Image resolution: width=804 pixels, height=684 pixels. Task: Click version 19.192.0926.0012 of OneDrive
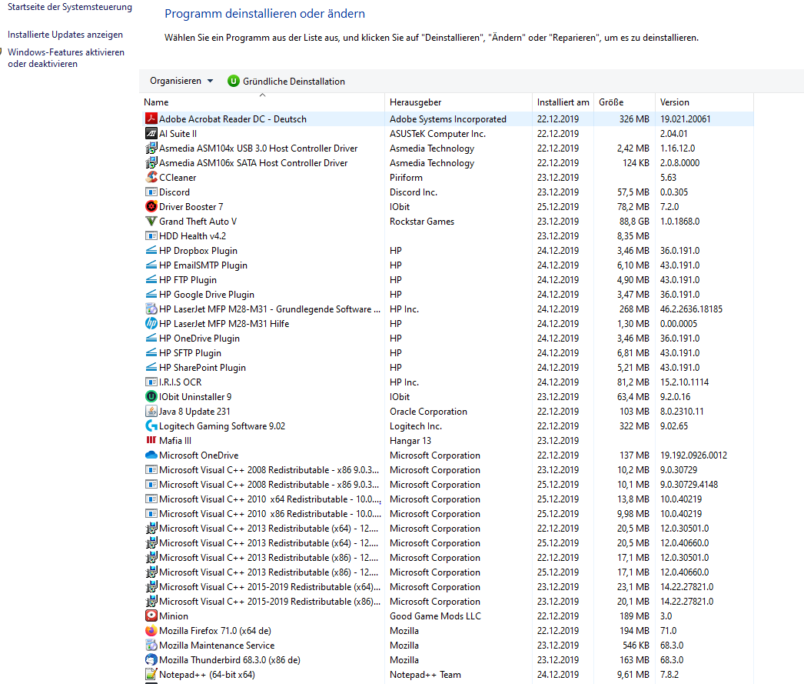click(693, 455)
